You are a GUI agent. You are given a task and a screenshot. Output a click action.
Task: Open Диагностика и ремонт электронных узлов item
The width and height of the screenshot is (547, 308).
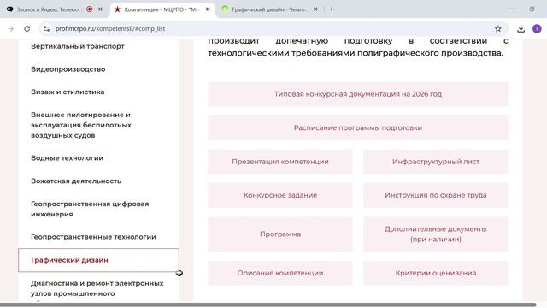pos(97,288)
